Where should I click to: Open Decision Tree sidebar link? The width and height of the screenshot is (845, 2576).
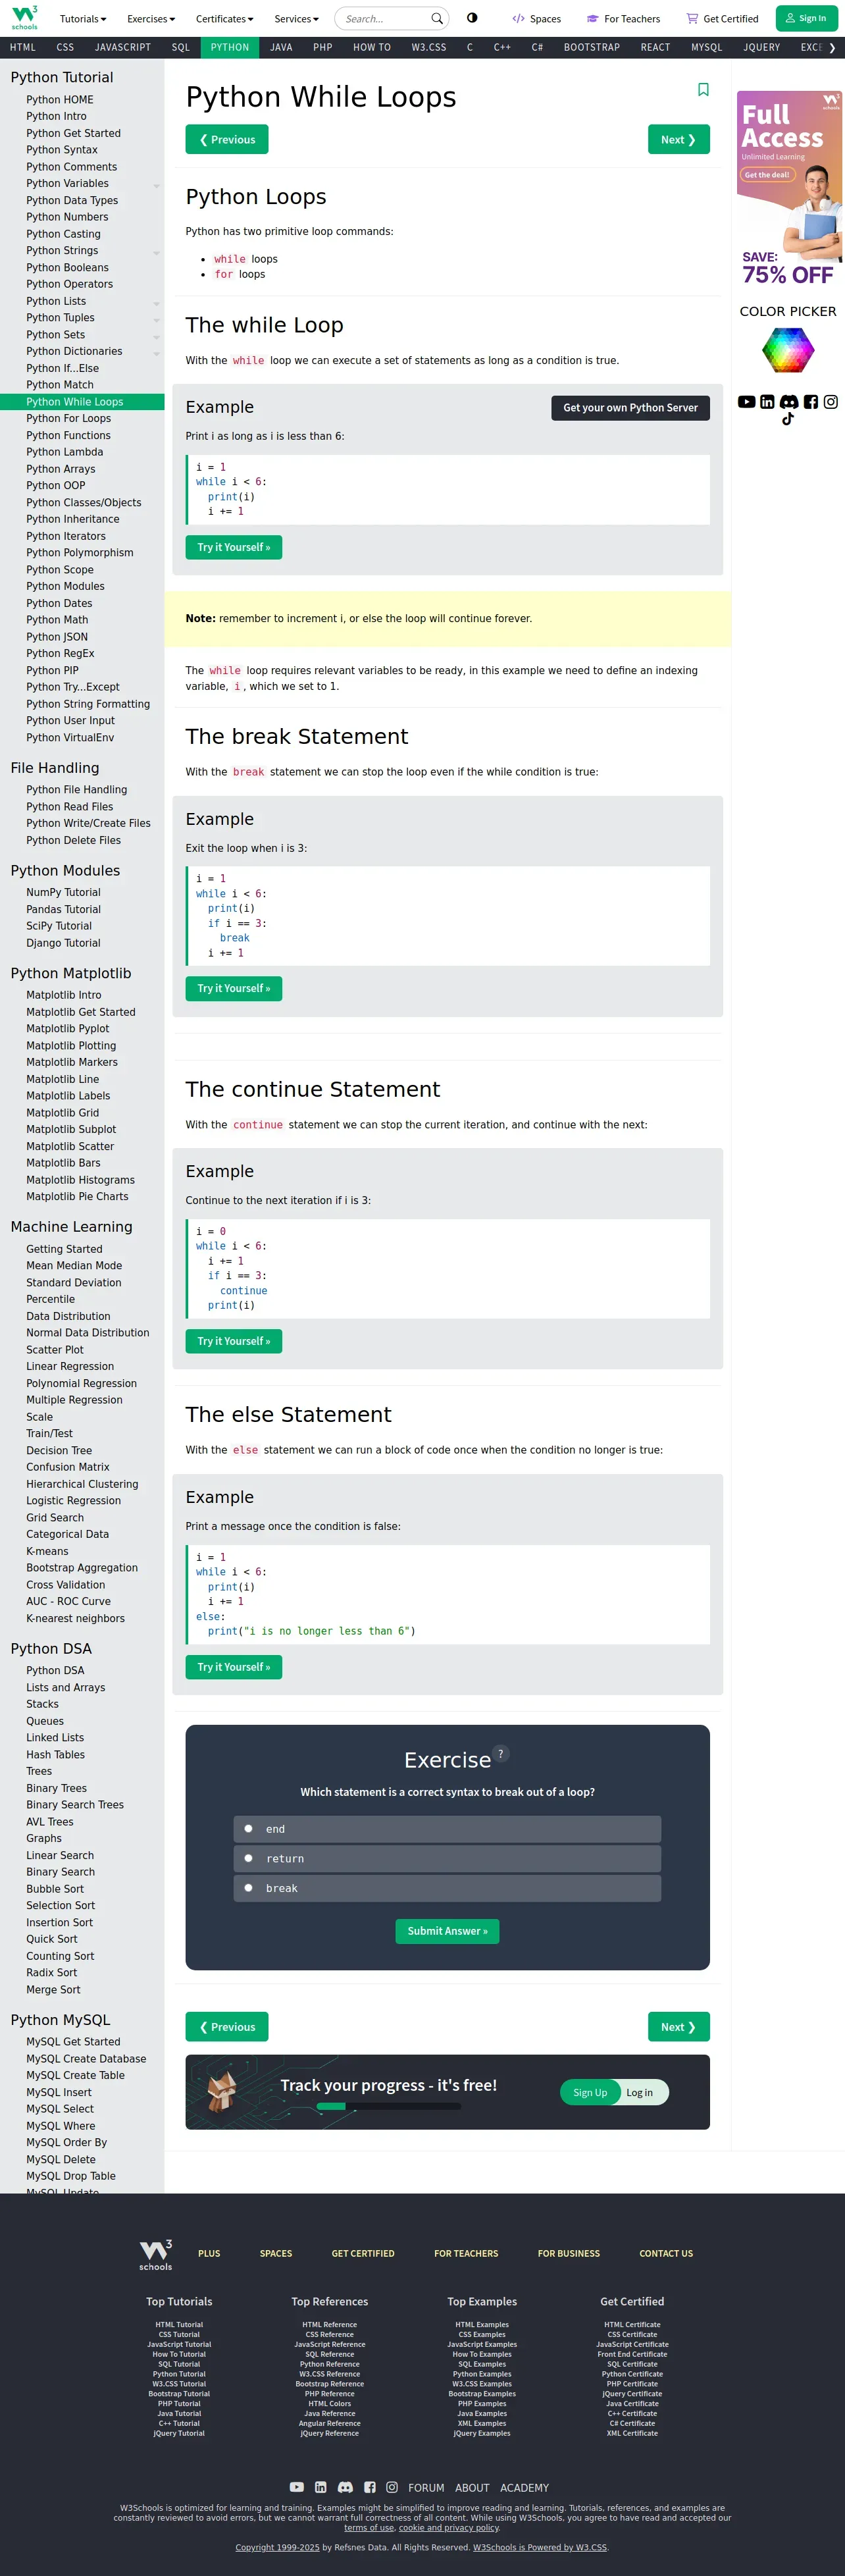(59, 1450)
